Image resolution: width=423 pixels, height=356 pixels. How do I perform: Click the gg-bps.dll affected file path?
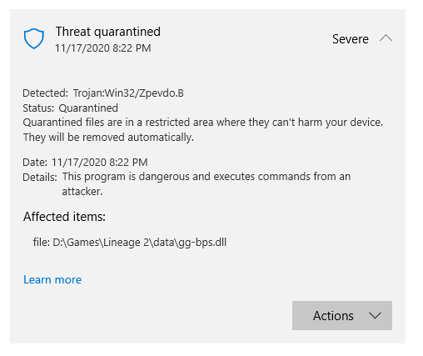[130, 243]
